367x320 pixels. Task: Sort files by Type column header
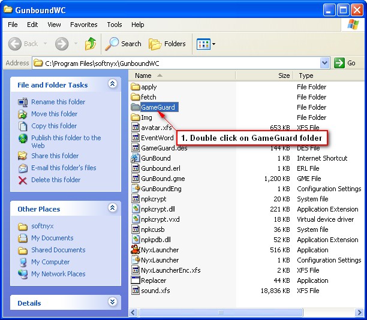(x=330, y=76)
